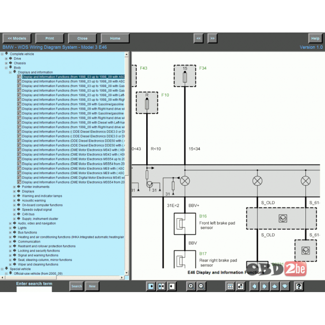This screenshot has height=325, width=325.
Task: Click the green B17 component label
Action: 203,254
